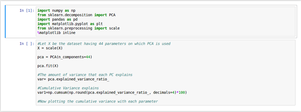This screenshot has height=112, width=301.
Task: Select the In [1] cell prompt
Action: (27, 10)
